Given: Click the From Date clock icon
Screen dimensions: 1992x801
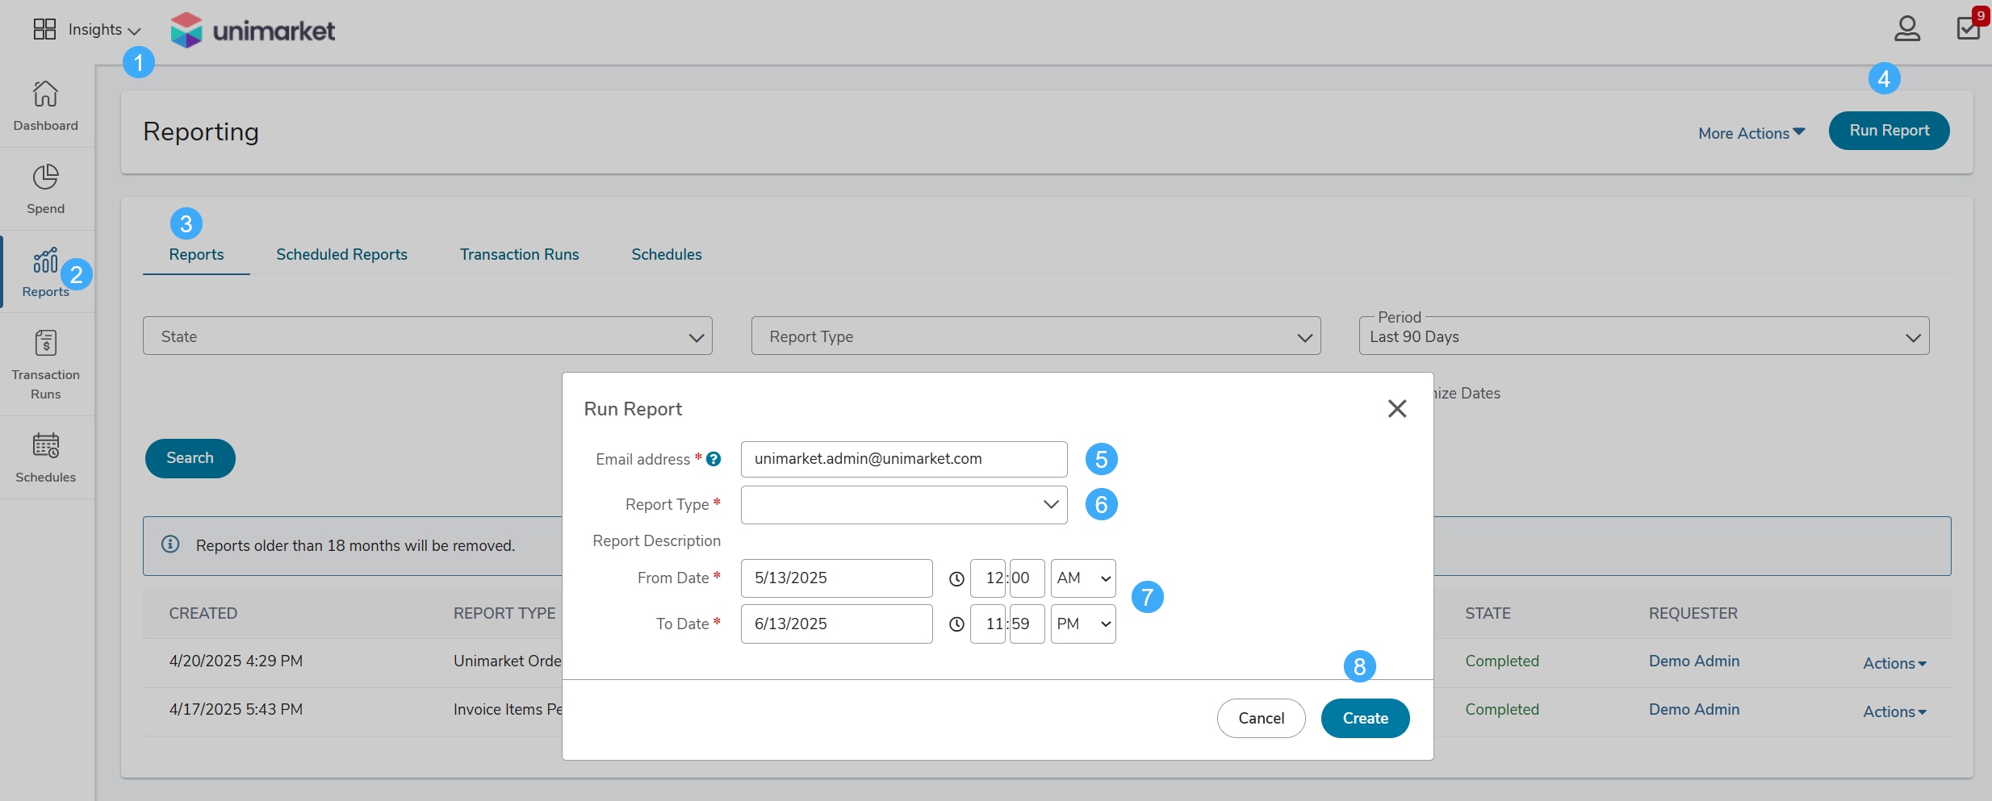Looking at the screenshot, I should click(956, 579).
